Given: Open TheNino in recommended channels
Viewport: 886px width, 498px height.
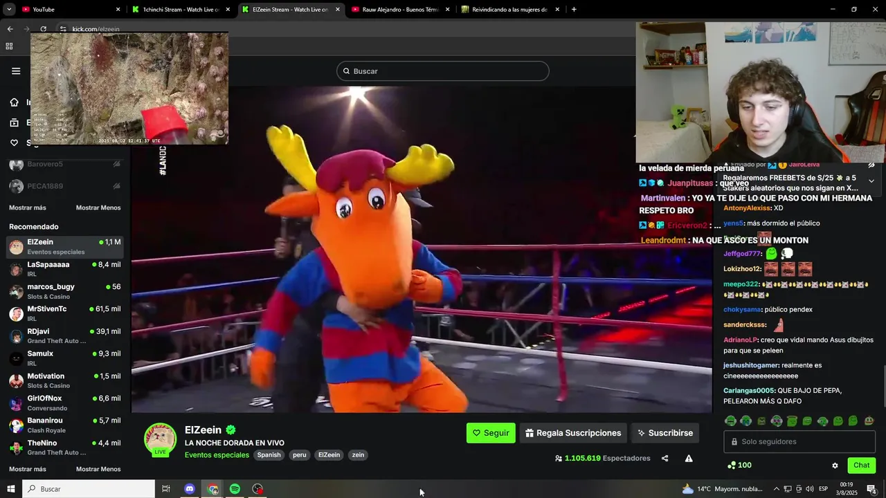Looking at the screenshot, I should click(x=65, y=447).
